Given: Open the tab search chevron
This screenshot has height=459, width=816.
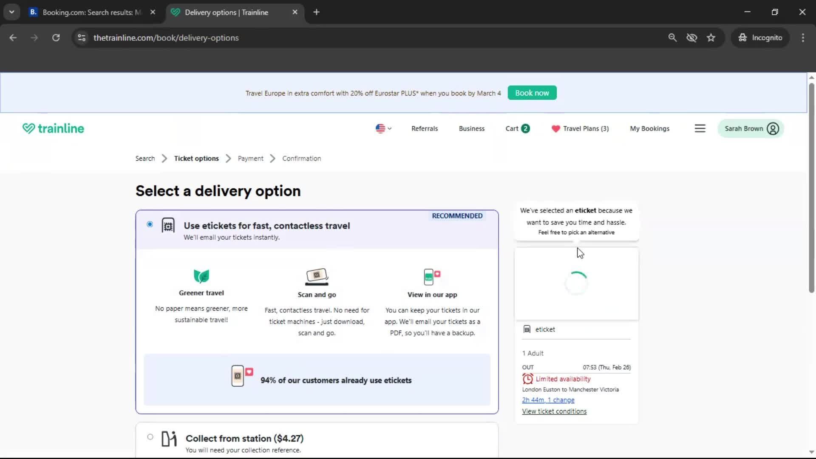Looking at the screenshot, I should [11, 11].
